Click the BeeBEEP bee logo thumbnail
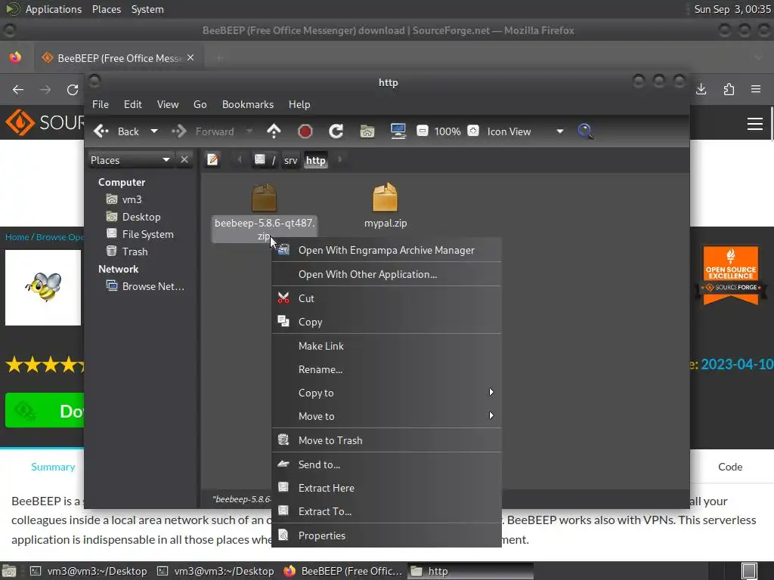The width and height of the screenshot is (774, 580). point(43,288)
